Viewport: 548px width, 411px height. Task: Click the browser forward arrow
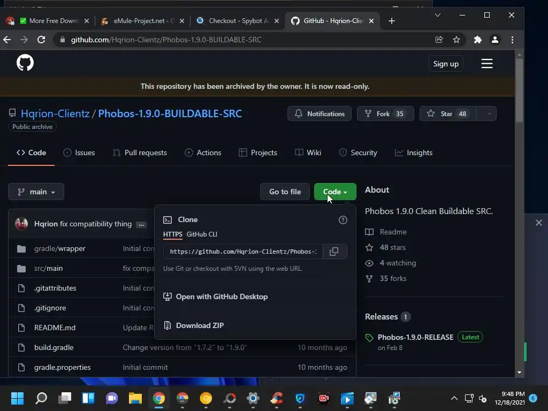click(24, 40)
